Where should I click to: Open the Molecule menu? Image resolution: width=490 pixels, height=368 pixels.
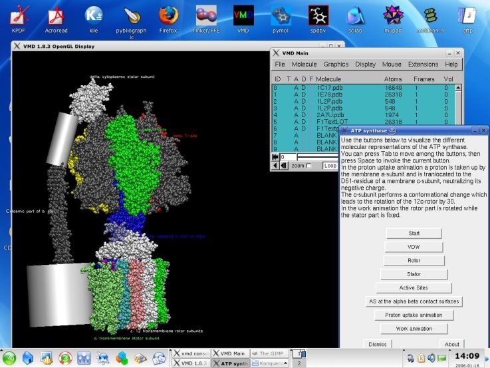pyautogui.click(x=304, y=64)
